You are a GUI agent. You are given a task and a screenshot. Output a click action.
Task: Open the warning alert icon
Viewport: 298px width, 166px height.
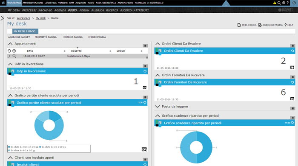(275, 3)
